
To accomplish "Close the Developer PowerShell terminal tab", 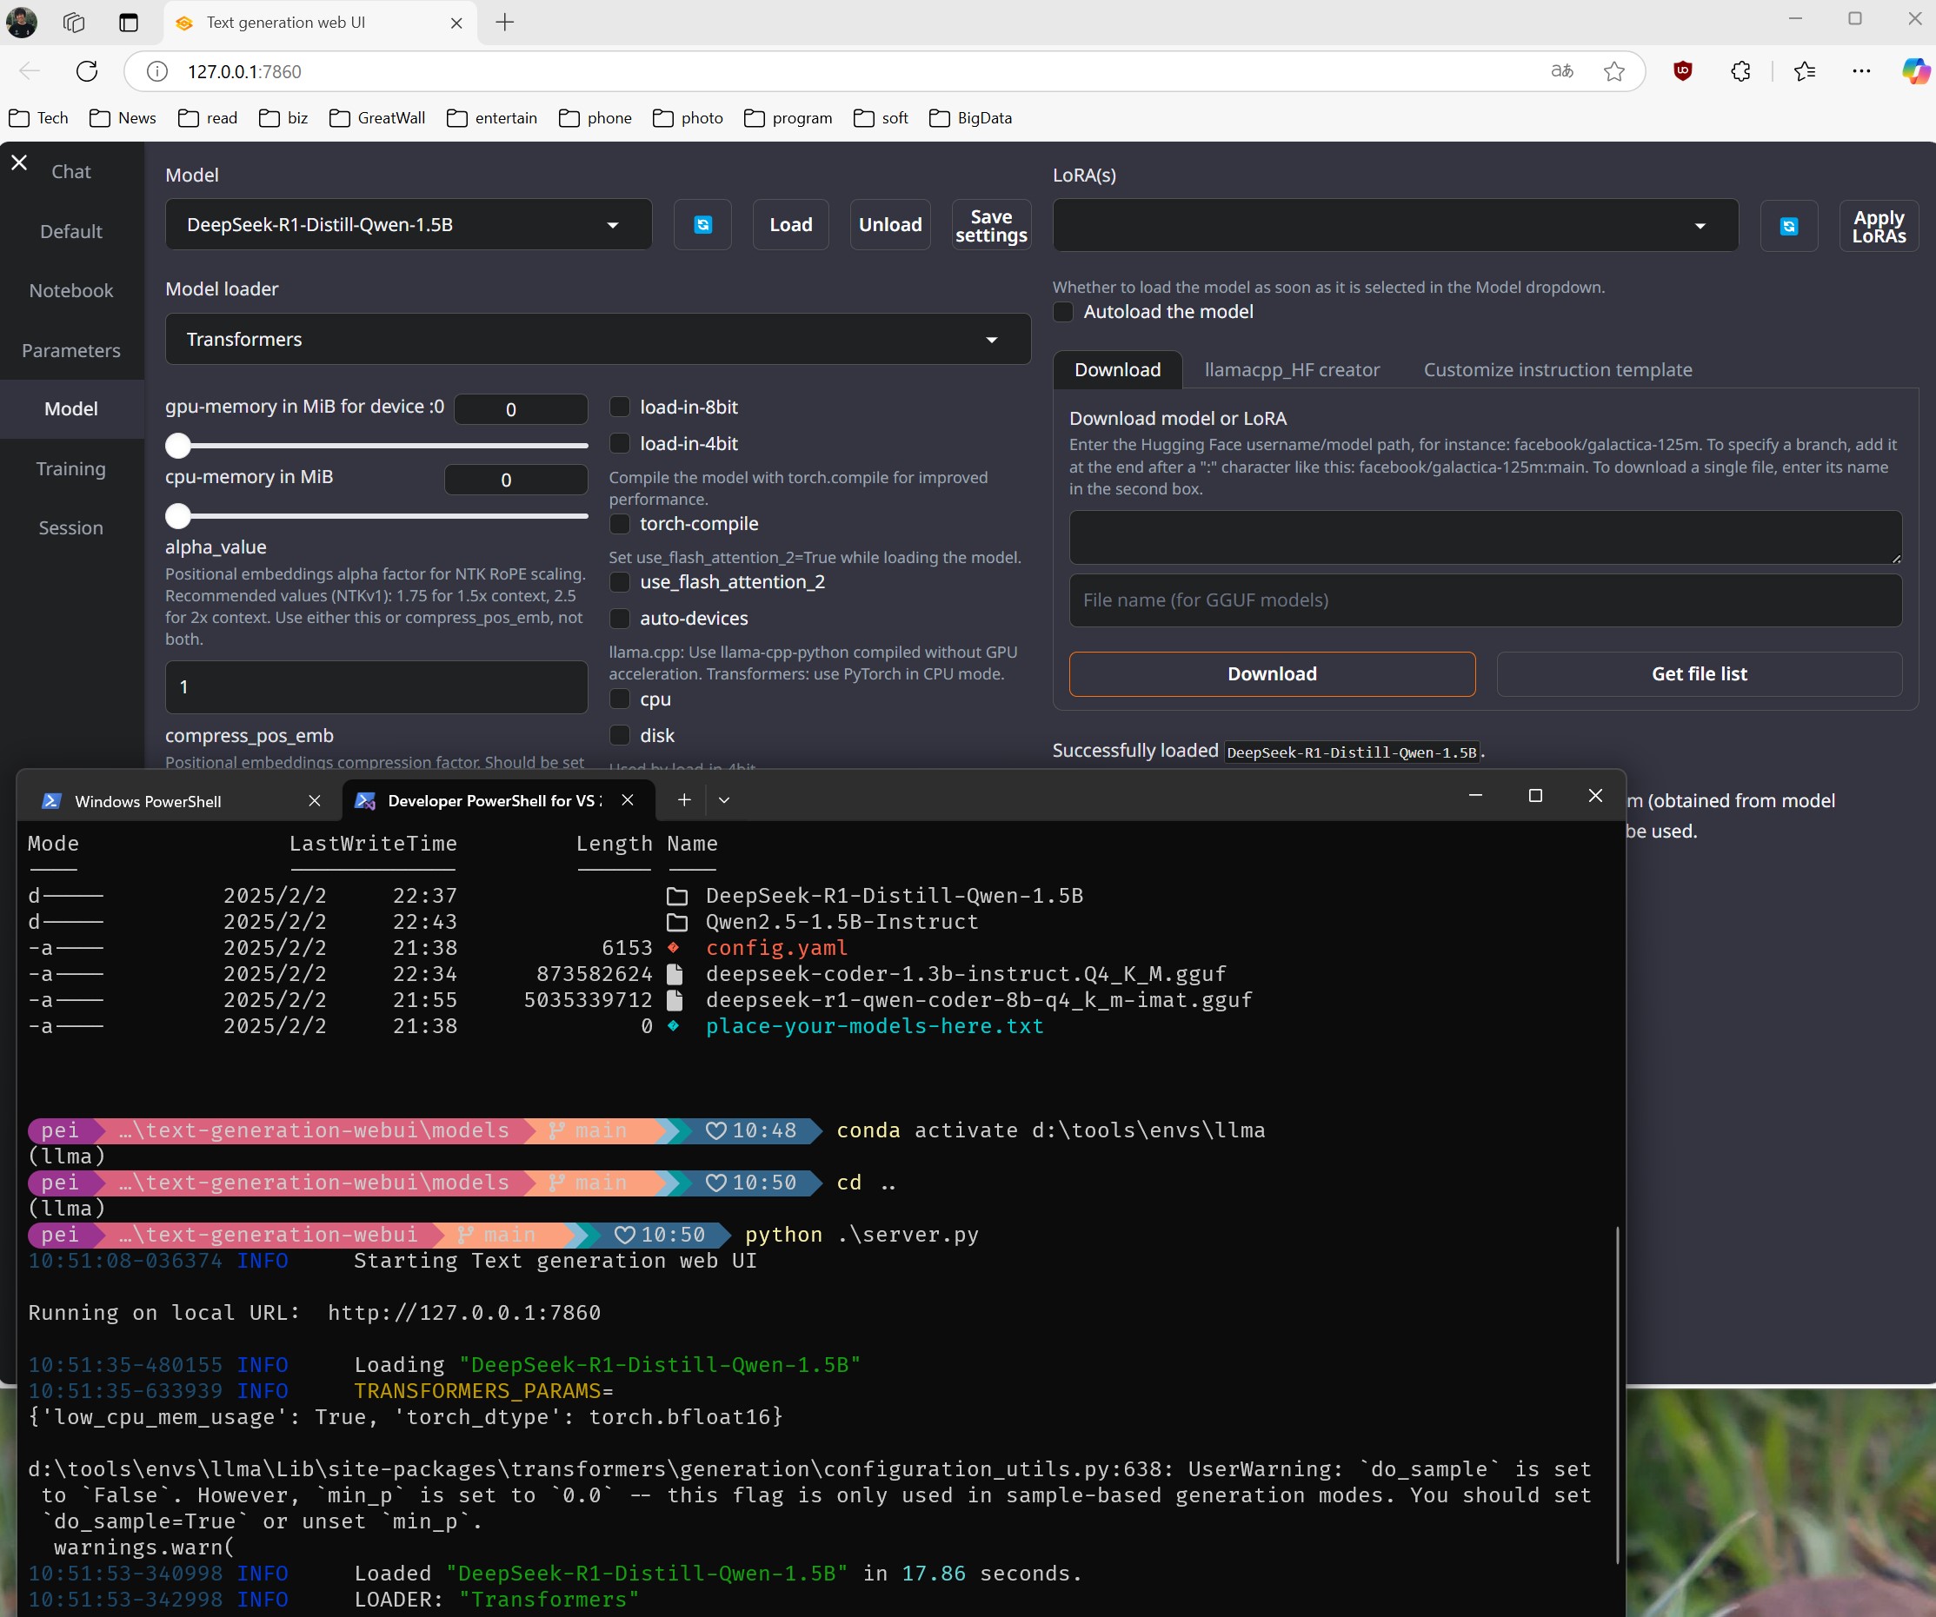I will tap(628, 799).
